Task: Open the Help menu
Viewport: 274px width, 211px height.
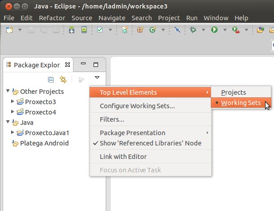Action: (x=241, y=18)
